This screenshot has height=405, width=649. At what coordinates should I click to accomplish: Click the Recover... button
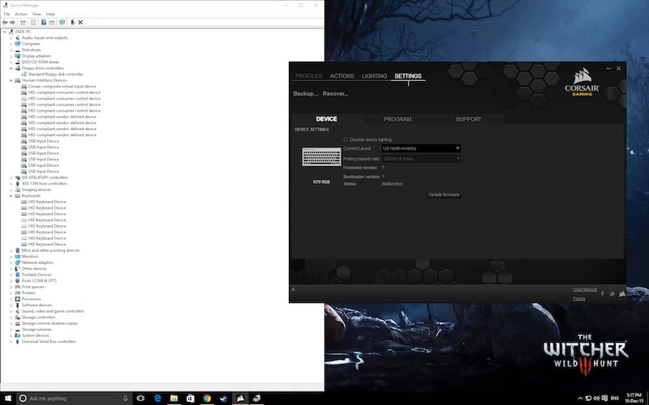(335, 94)
